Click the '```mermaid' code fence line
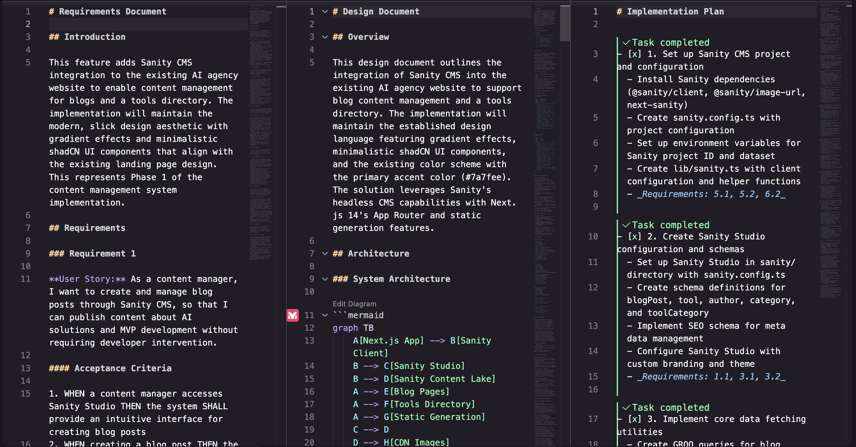856x447 pixels. [358, 315]
